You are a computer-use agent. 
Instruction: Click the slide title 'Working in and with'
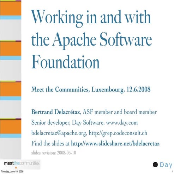(91, 18)
